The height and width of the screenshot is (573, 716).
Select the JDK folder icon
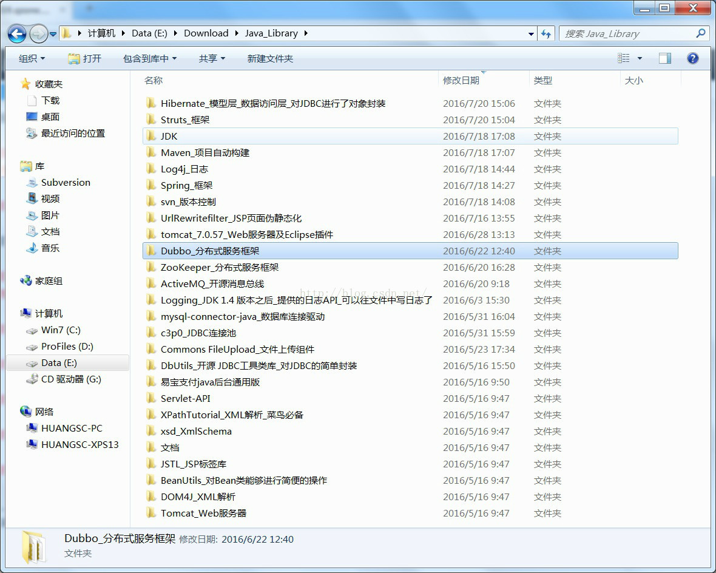(x=151, y=136)
